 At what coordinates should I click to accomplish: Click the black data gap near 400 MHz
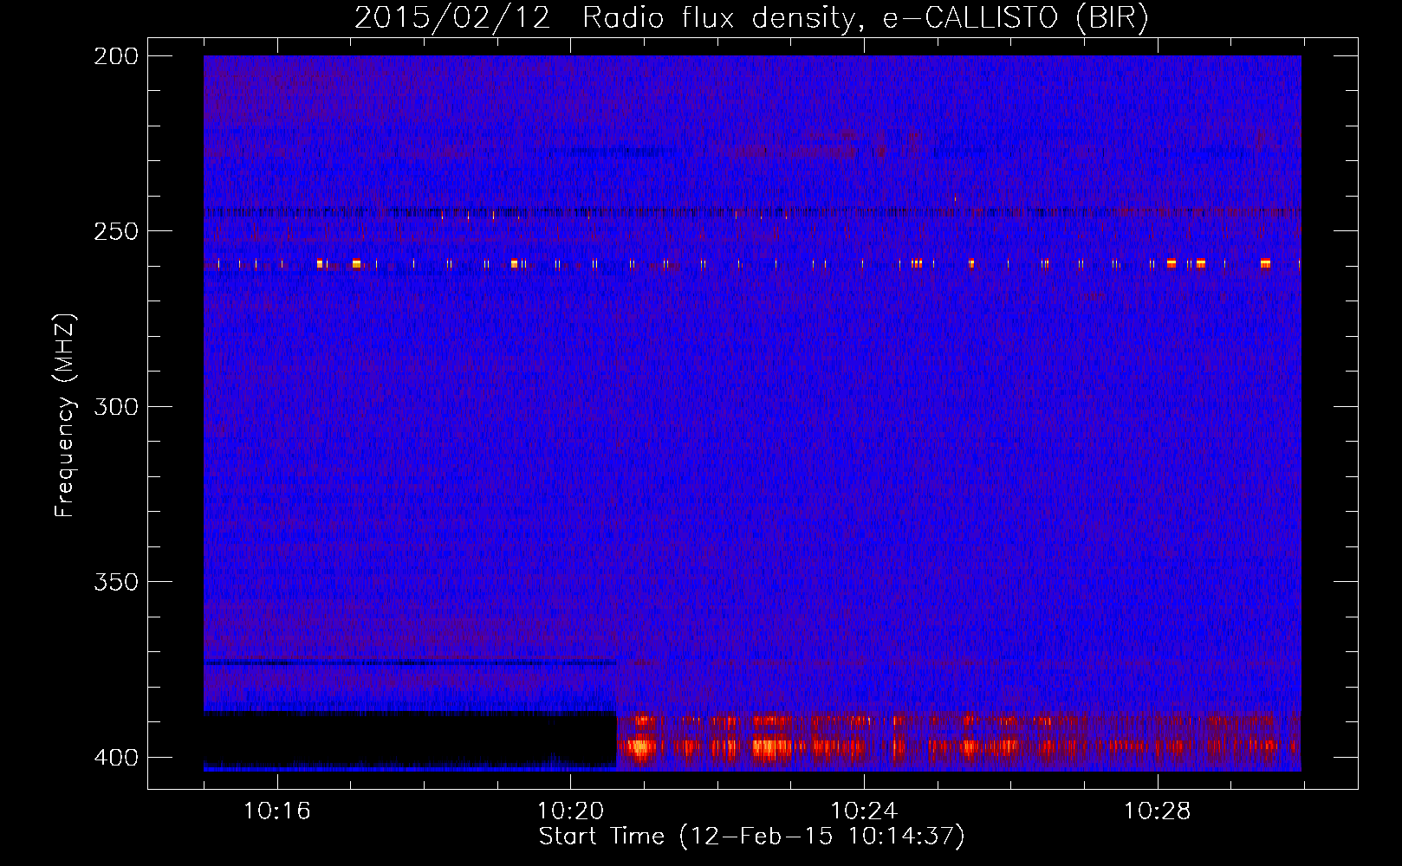(x=410, y=739)
